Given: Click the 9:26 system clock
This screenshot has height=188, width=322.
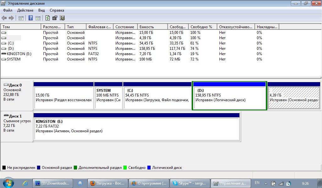Looking at the screenshot, I should point(305,184).
